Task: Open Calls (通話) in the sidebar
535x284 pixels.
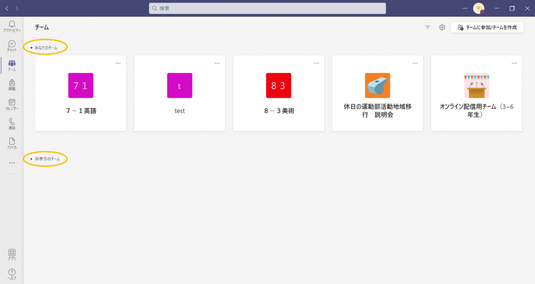Action: pyautogui.click(x=11, y=123)
